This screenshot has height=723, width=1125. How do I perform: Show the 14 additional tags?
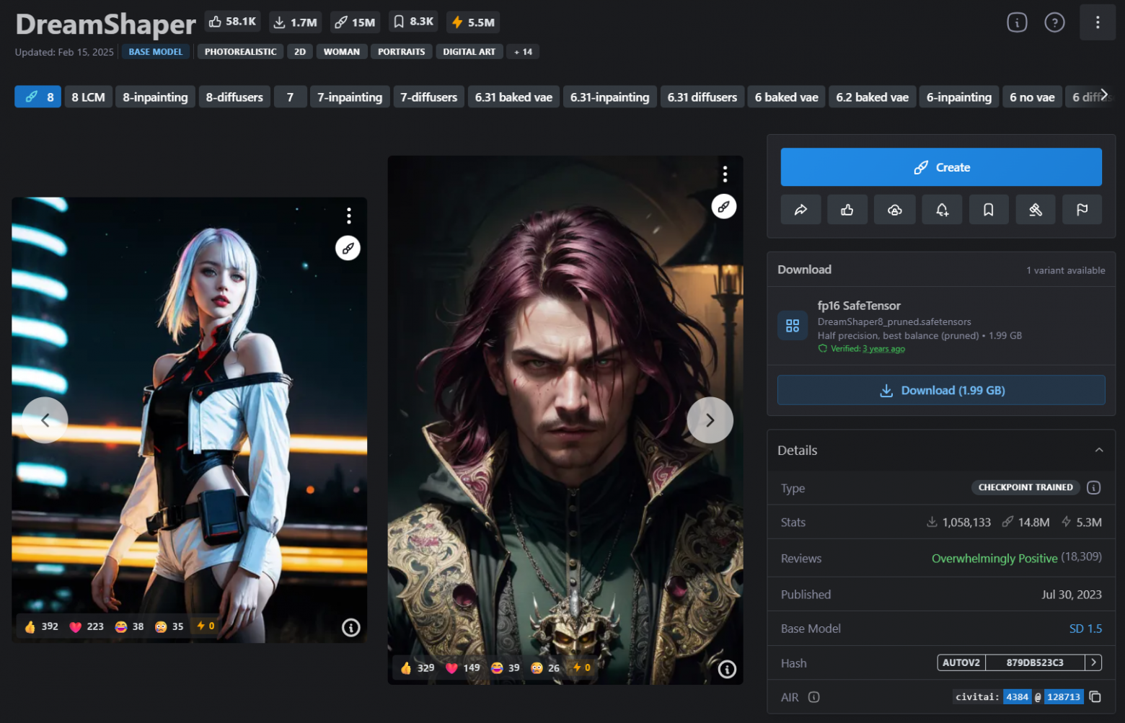(524, 52)
